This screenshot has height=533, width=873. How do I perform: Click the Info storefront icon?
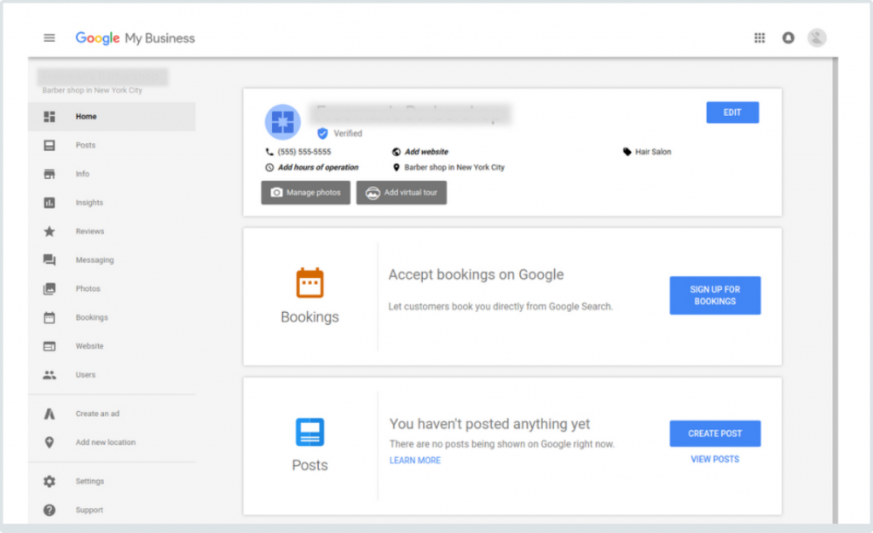coord(49,174)
